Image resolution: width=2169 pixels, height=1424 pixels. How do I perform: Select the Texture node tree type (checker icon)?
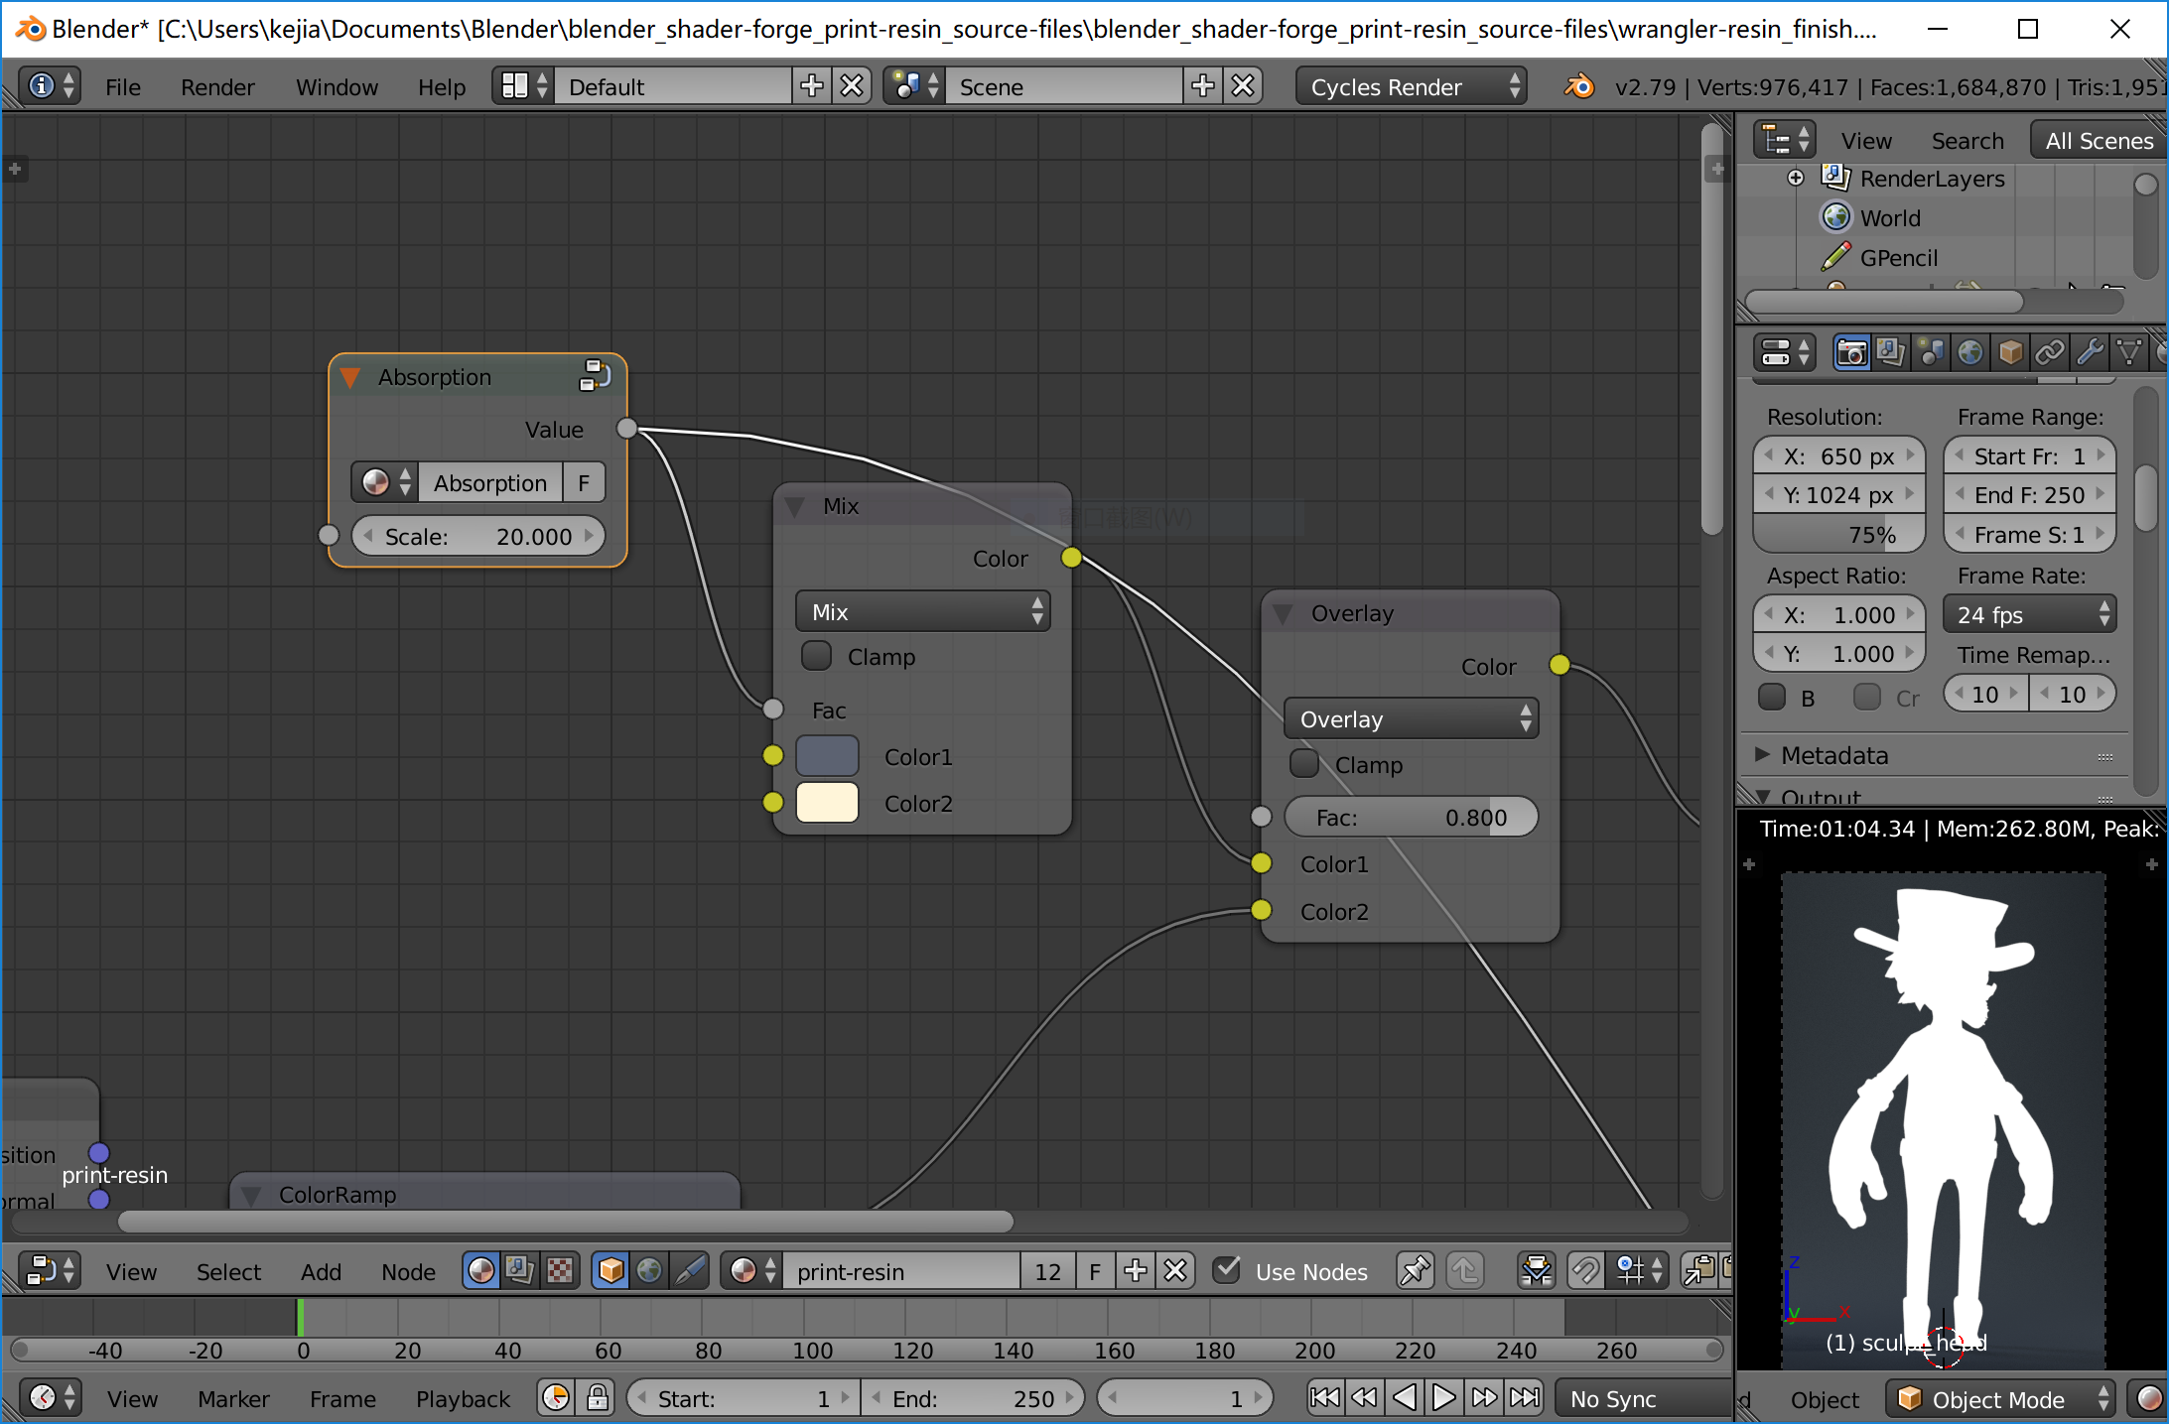coord(559,1270)
